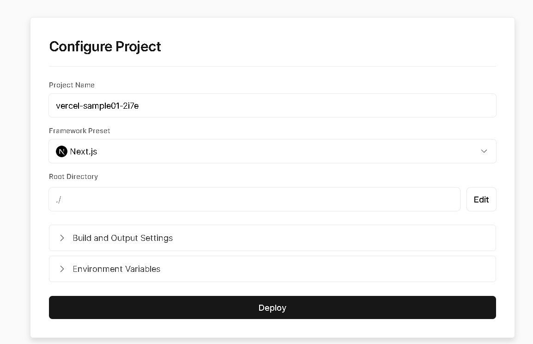This screenshot has height=344, width=533.
Task: Click the Edit button for Root Directory
Action: [481, 199]
